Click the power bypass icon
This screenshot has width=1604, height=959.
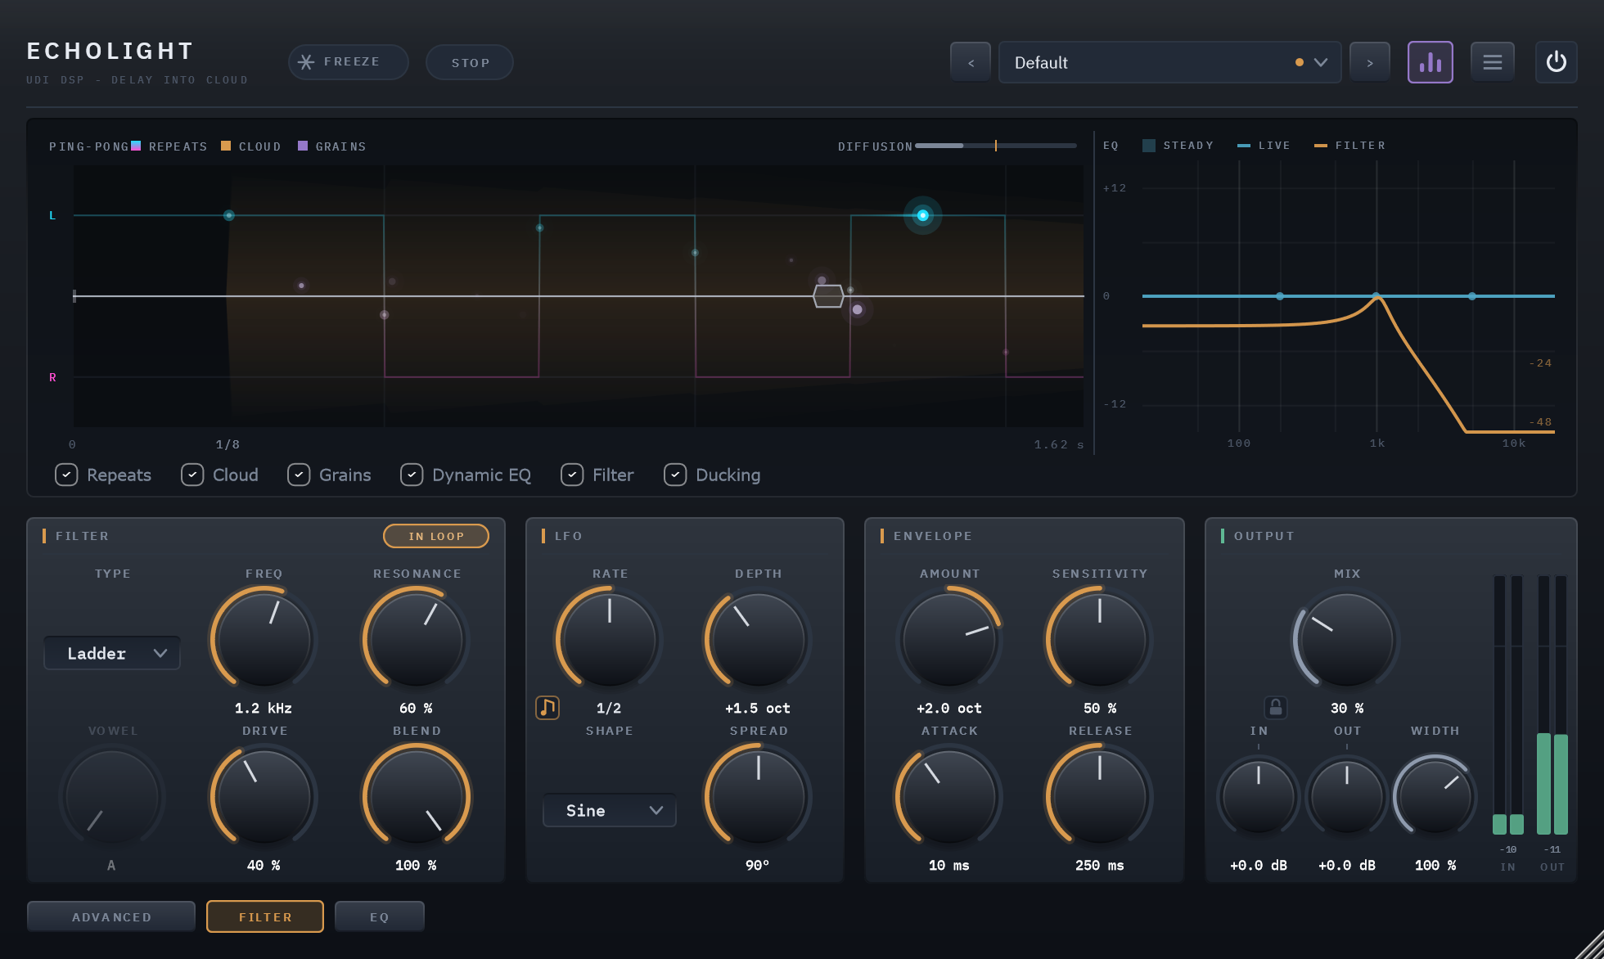(x=1556, y=62)
